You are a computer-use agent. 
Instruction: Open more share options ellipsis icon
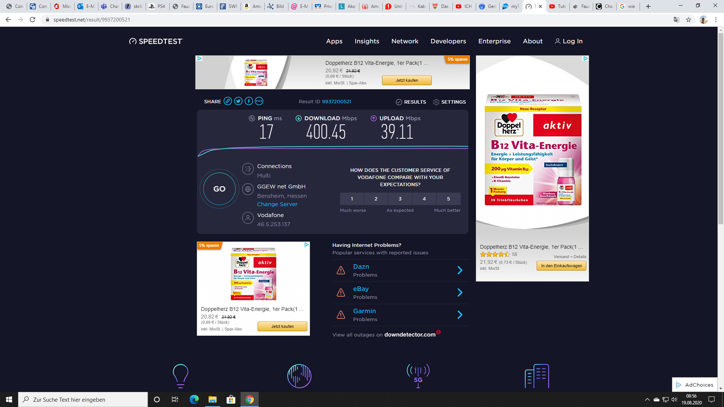coord(259,101)
